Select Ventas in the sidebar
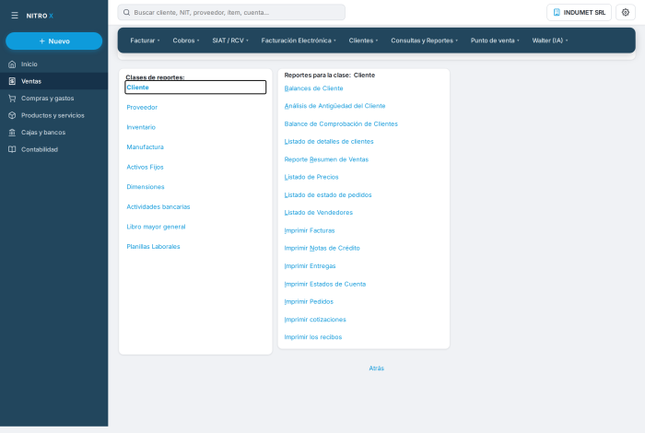Image resolution: width=645 pixels, height=433 pixels. click(x=53, y=81)
